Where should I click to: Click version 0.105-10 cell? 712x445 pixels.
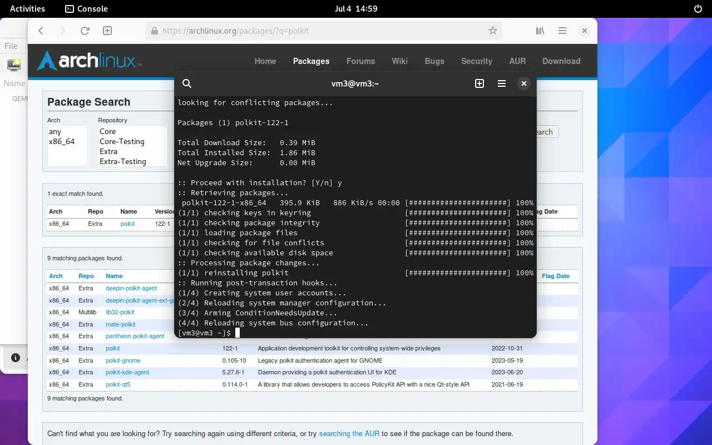coord(234,360)
